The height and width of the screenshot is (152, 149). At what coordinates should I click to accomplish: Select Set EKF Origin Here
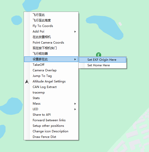(x=103, y=60)
